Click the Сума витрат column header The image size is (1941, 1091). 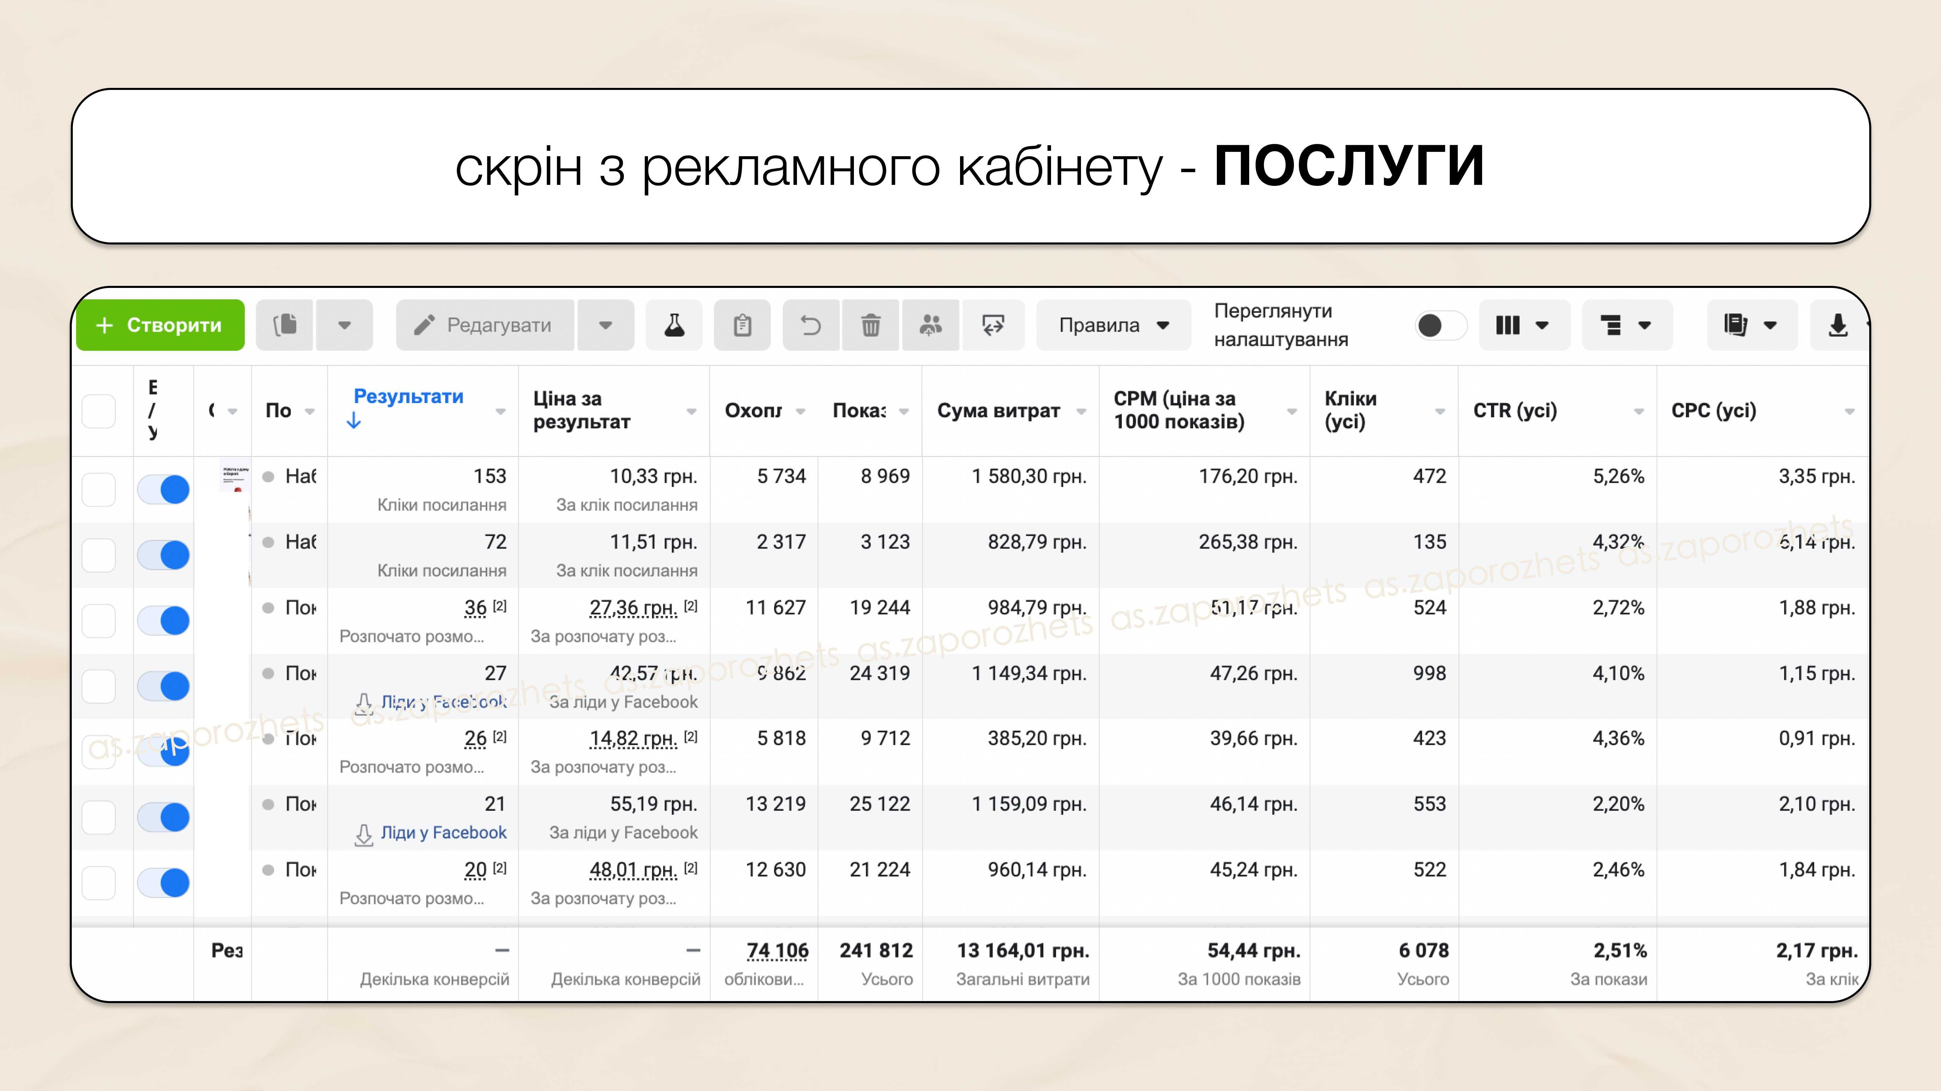(998, 411)
